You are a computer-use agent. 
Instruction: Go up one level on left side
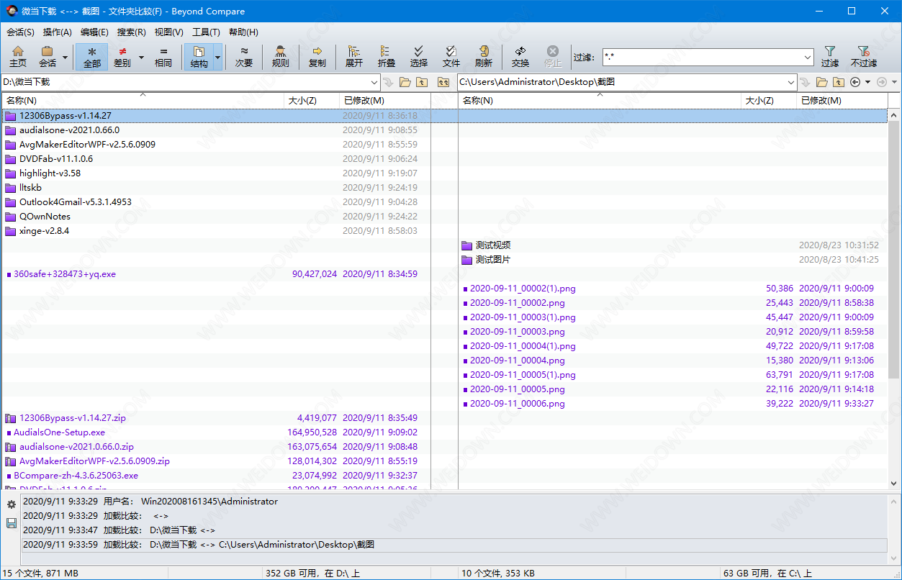point(422,82)
